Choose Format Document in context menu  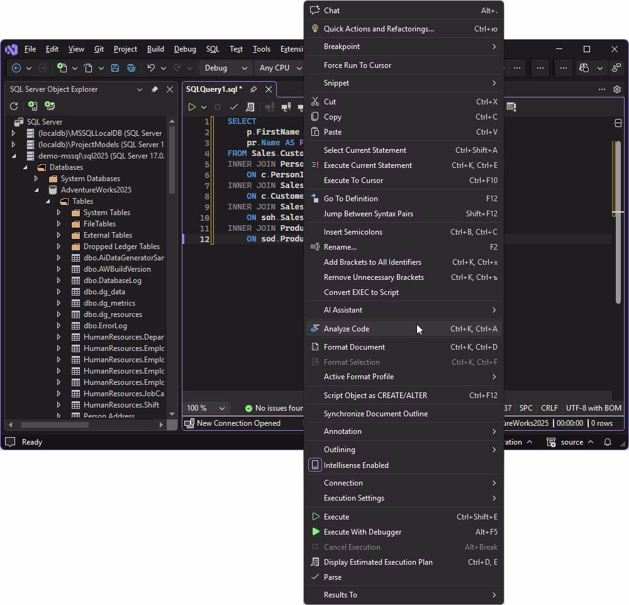404,347
